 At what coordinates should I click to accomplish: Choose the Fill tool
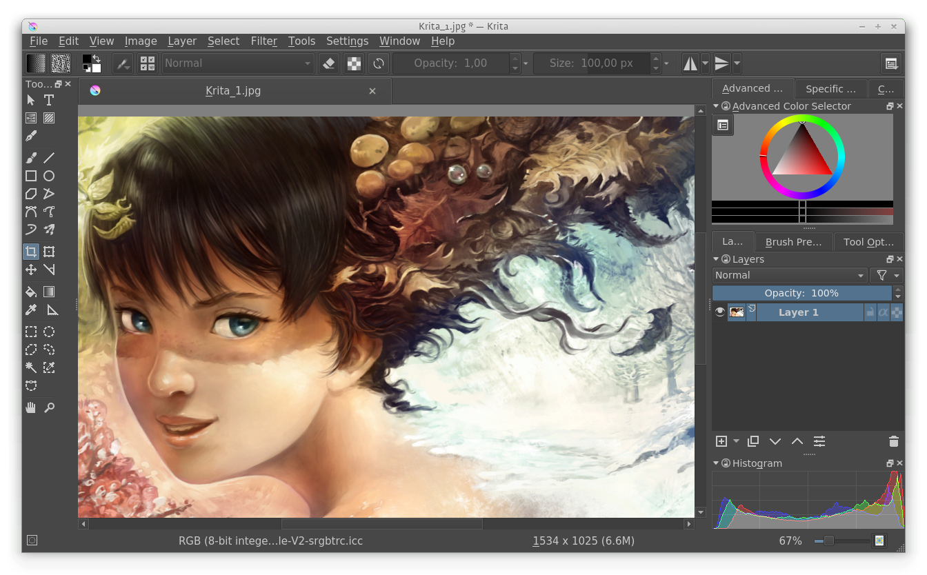coord(30,292)
